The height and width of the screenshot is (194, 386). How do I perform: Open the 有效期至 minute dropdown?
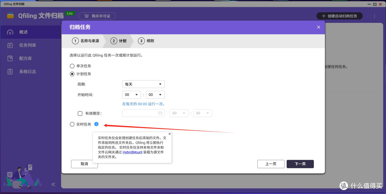[203, 113]
